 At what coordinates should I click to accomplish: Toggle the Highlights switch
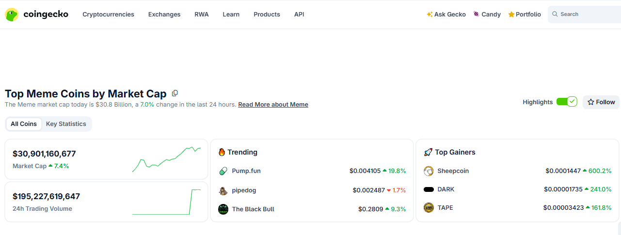pyautogui.click(x=566, y=102)
